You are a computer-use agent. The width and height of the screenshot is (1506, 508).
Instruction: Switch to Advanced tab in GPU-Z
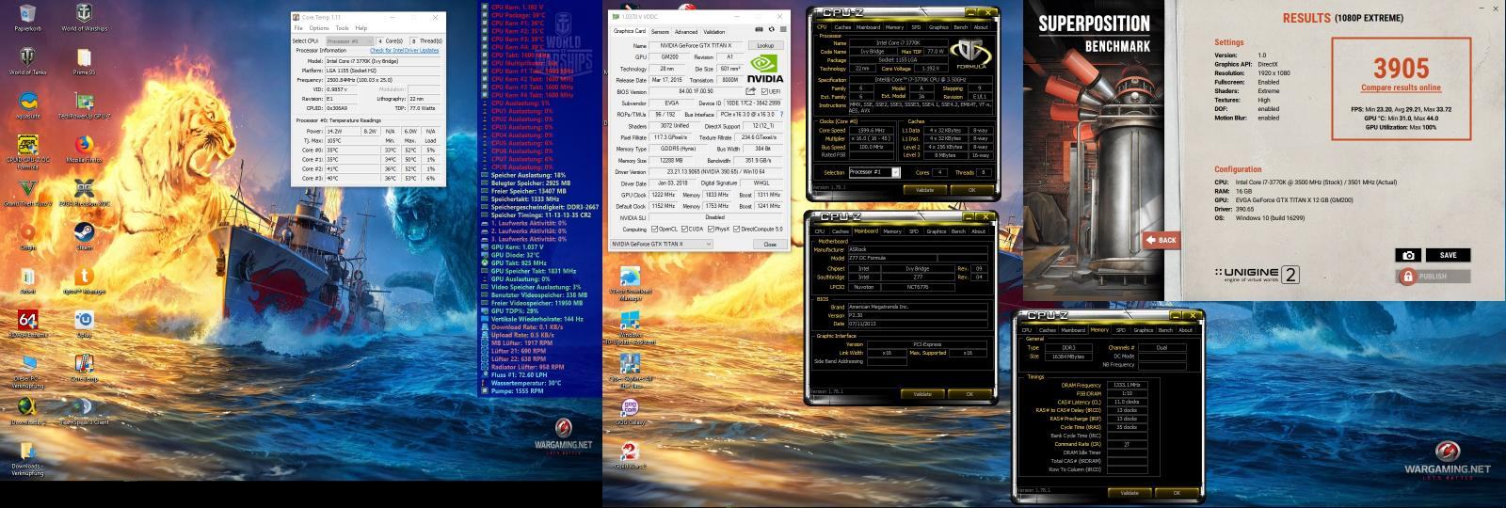point(686,31)
